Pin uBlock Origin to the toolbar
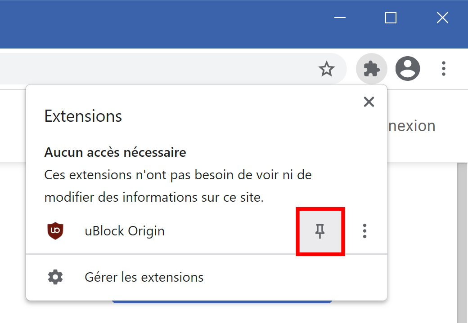468x323 pixels. tap(320, 231)
